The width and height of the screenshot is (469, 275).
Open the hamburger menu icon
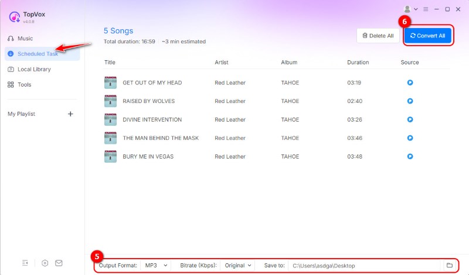tap(426, 9)
